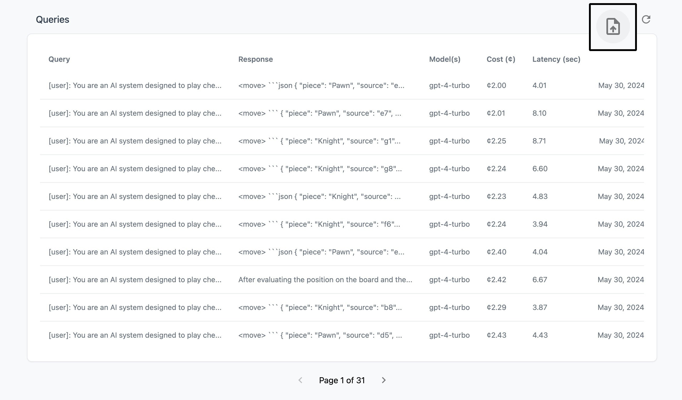The image size is (682, 400).
Task: Click the previous page chevron
Action: click(x=300, y=380)
